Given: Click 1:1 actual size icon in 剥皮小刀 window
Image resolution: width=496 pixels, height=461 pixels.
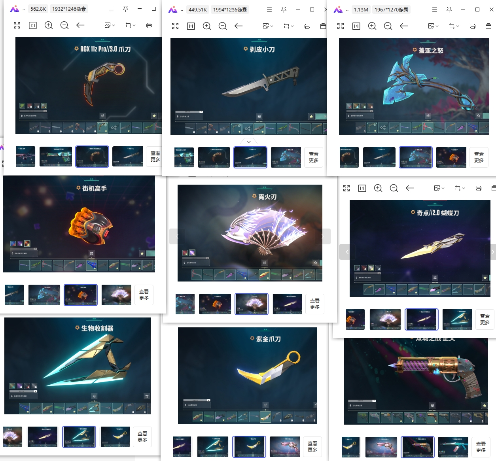Looking at the screenshot, I should pos(191,26).
